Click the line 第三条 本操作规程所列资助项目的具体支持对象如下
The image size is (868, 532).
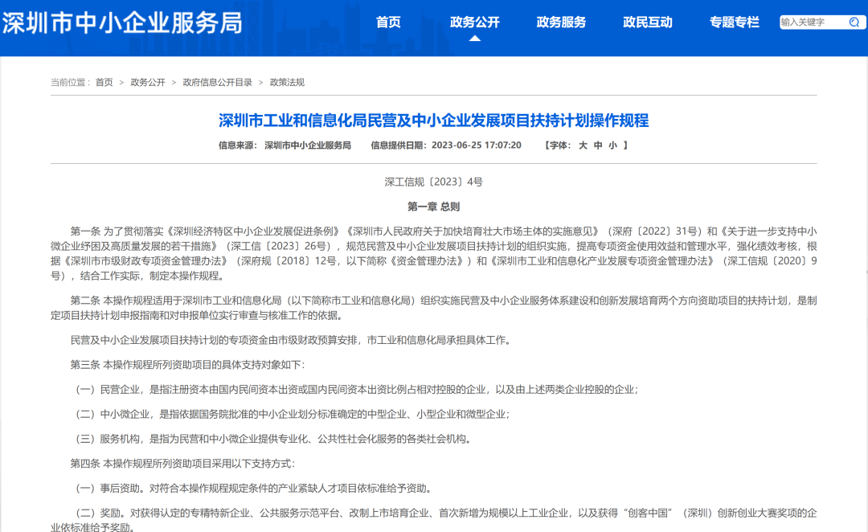187,365
